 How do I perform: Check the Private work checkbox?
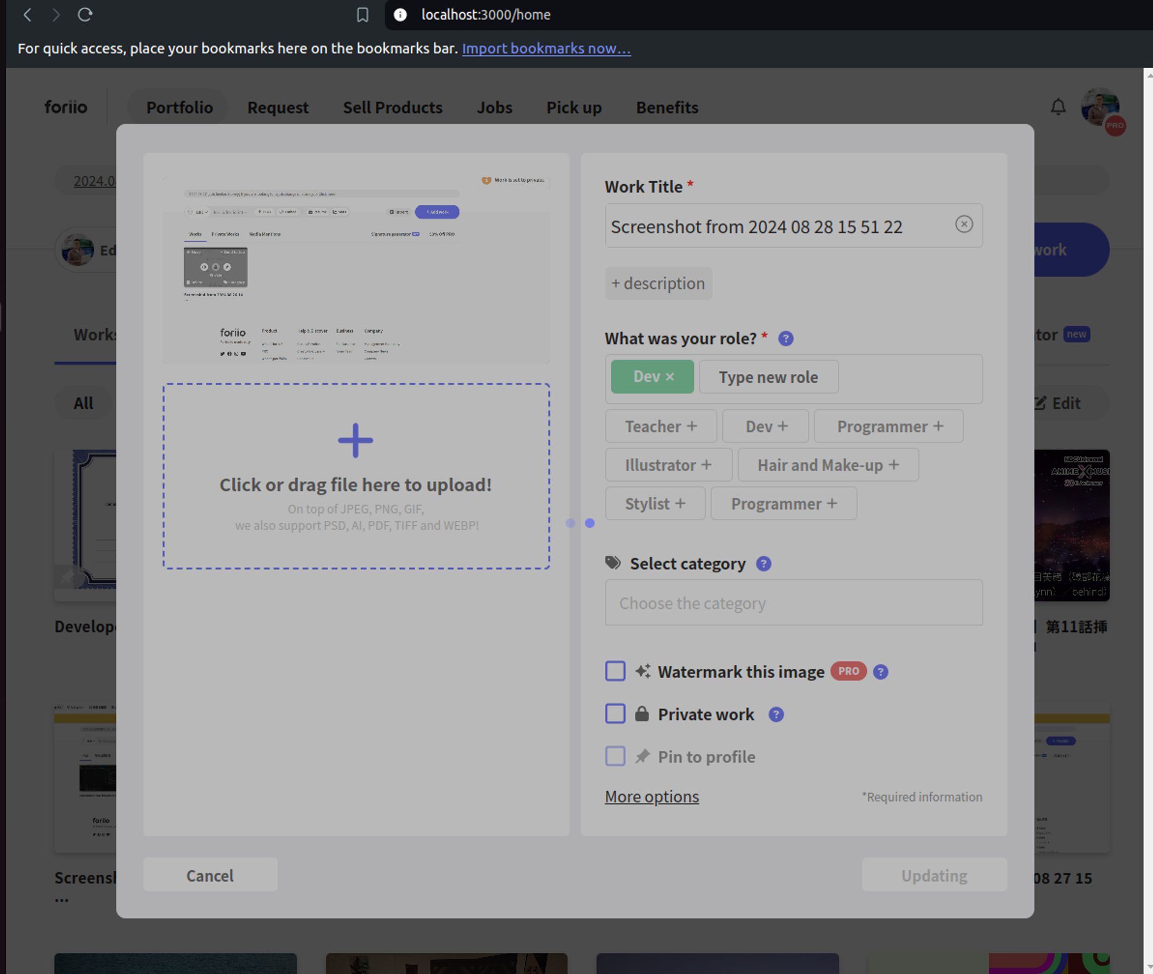tap(615, 714)
